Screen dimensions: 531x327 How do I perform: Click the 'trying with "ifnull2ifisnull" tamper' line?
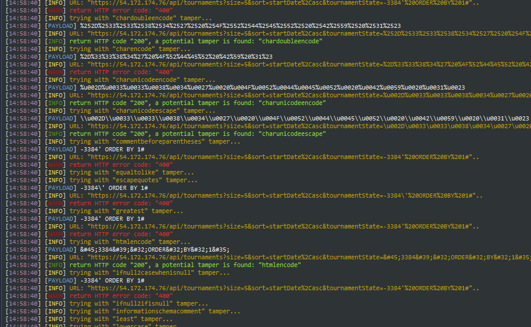tap(107, 304)
